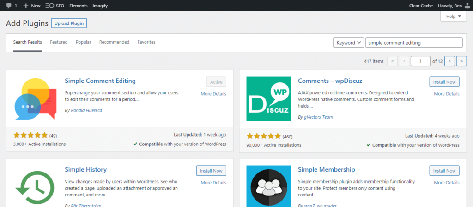Open Simple Membership plugin title
Screen dimensions: 473x207
point(327,169)
